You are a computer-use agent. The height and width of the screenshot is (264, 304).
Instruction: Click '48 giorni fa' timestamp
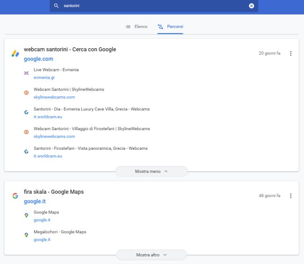[x=269, y=196]
